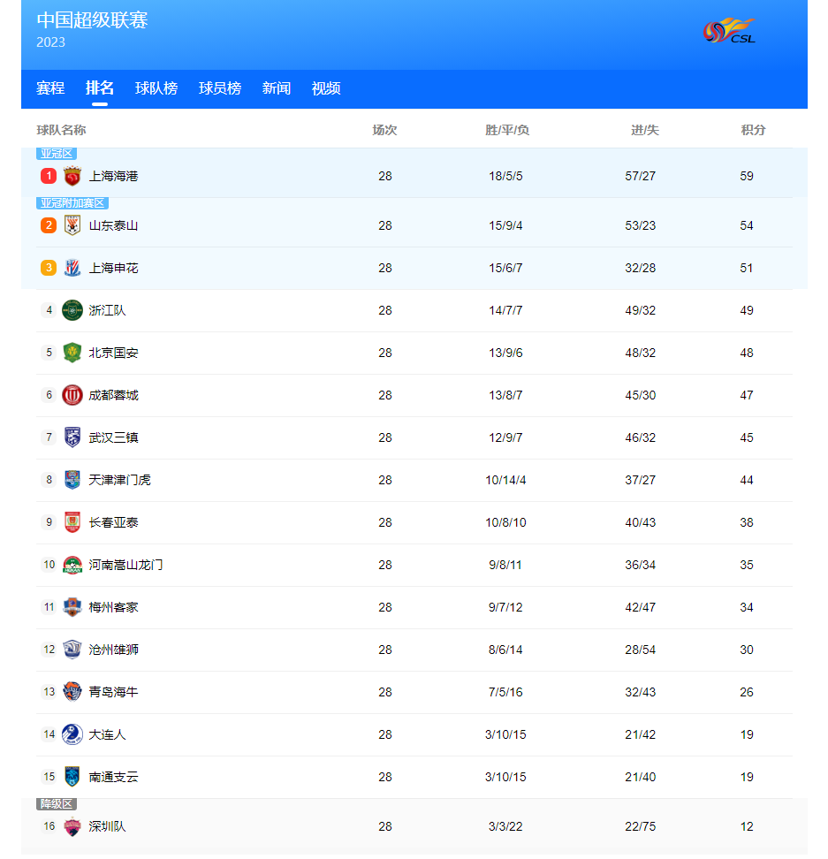Screen dimensions: 828x859
Task: Click the 中国超级联赛 title
Action: pos(92,20)
